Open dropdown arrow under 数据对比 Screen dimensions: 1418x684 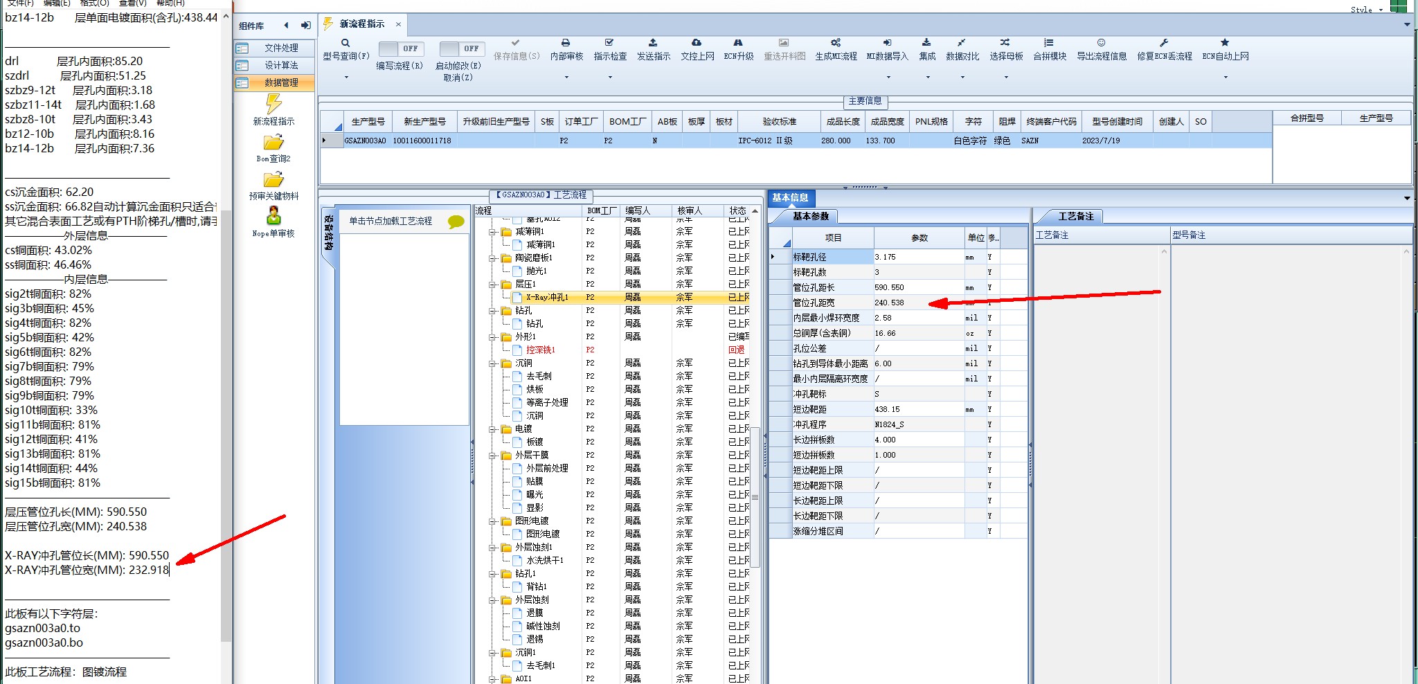click(962, 77)
